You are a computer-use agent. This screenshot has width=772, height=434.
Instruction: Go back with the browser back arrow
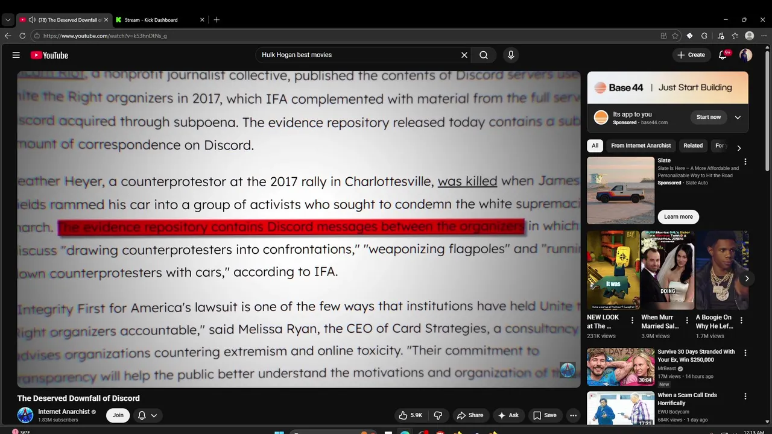[x=8, y=36]
